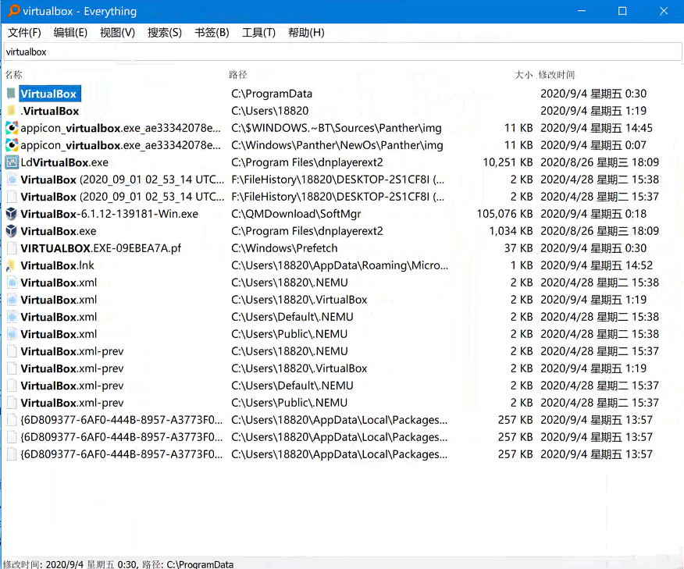The image size is (684, 569).
Task: Select the file name "VIRTUALBOX.EXE-09EBEA7A.pf"
Action: click(x=101, y=248)
